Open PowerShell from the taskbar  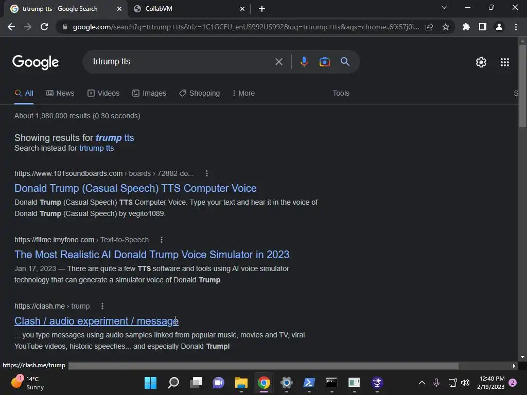click(309, 383)
